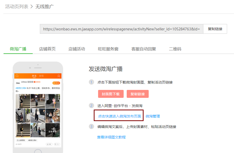
Task: Open the 客服自动回复 tab
Action: click(144, 49)
